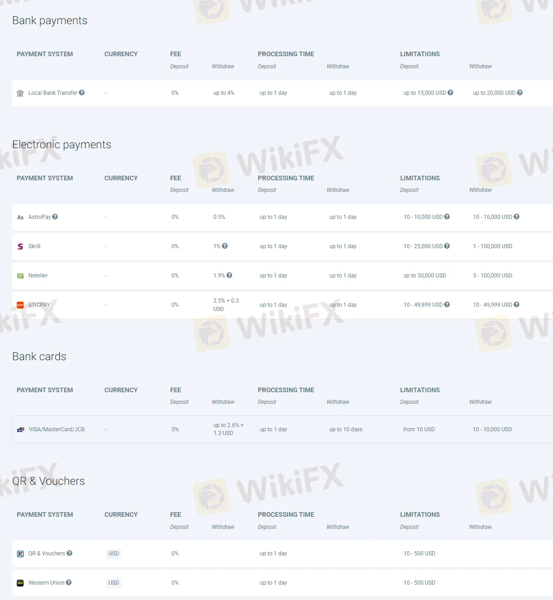Click help icon by AstroPay withdraw limit
This screenshot has width=553, height=600.
[x=517, y=217]
